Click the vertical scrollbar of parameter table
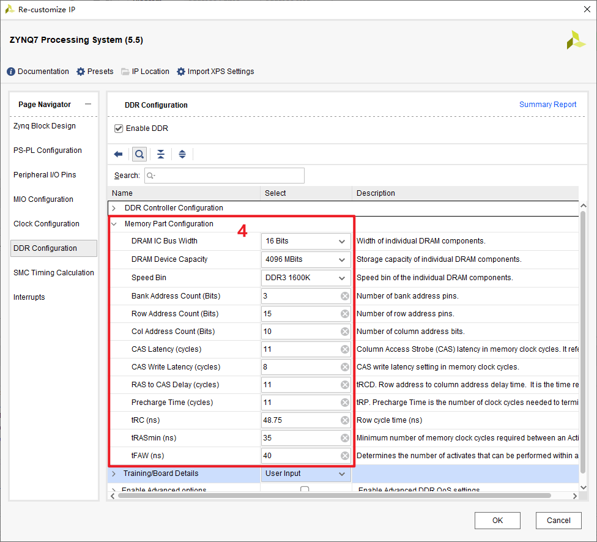597x542 pixels. [x=583, y=343]
